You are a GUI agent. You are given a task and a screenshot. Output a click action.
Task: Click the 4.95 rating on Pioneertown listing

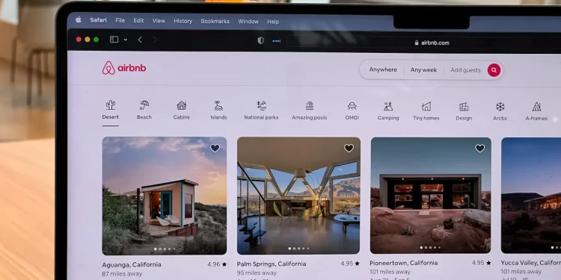(x=481, y=263)
